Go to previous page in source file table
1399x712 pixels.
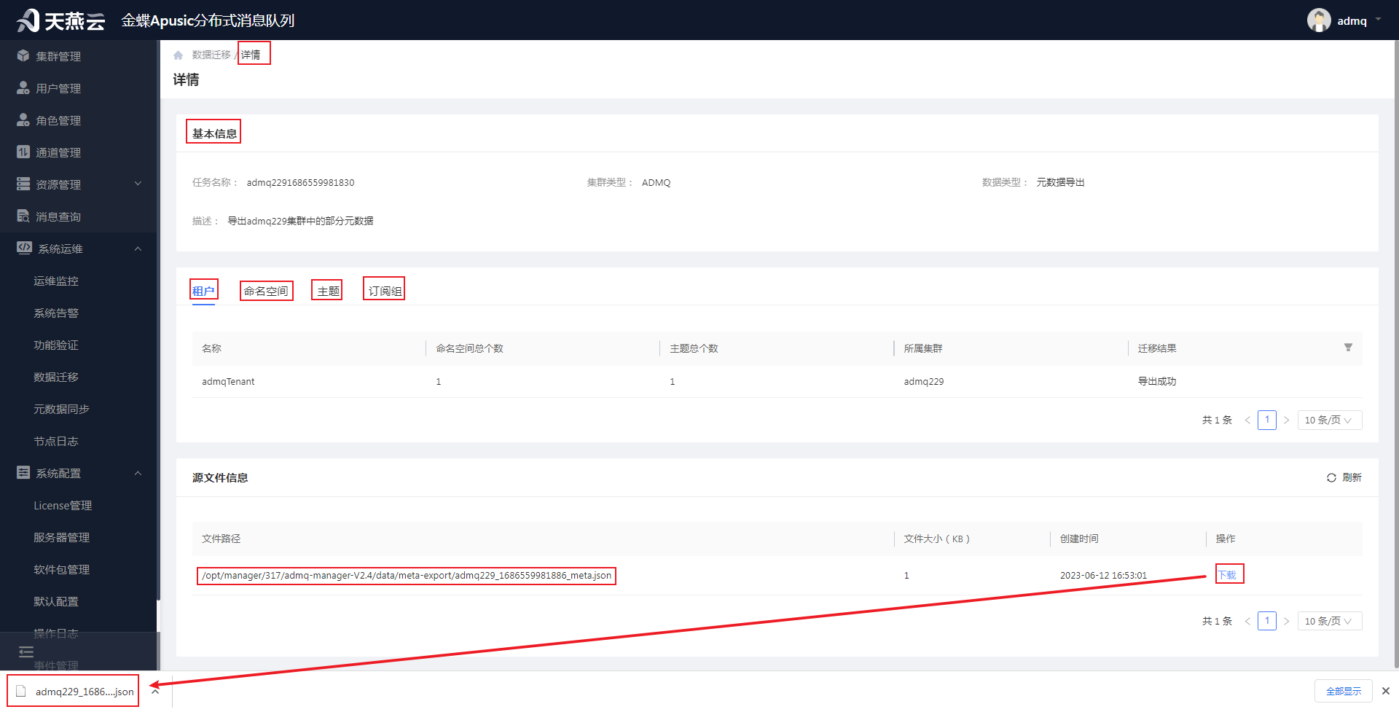[1247, 622]
